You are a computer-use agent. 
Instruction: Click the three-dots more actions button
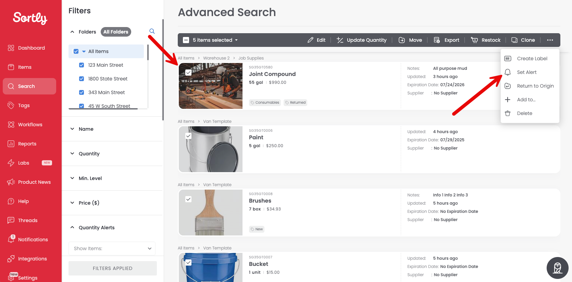click(550, 40)
